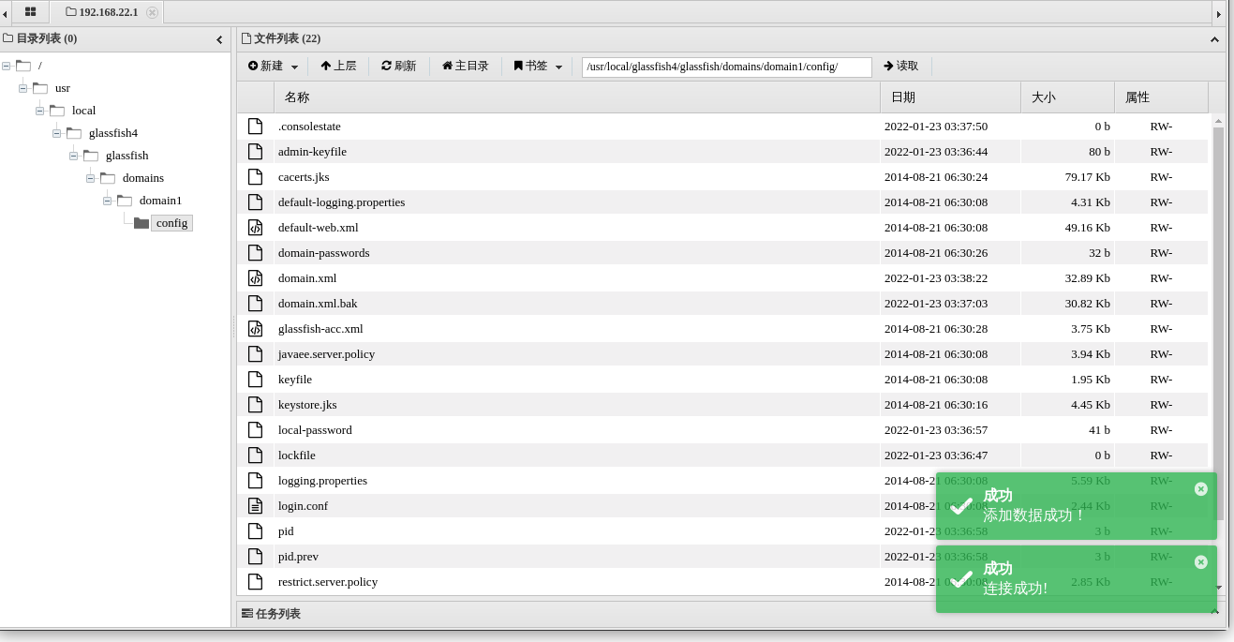Select the domain1 folder label
Viewport: 1234px width, 642px height.
160,201
